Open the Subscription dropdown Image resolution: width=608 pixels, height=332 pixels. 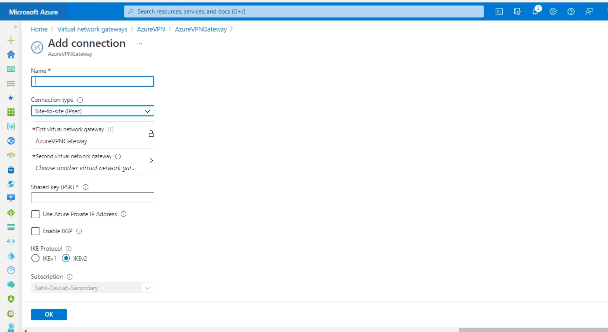tap(147, 288)
